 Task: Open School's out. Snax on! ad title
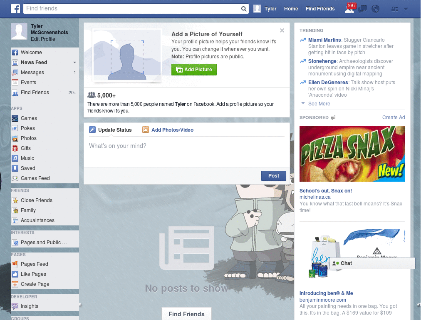pyautogui.click(x=325, y=191)
